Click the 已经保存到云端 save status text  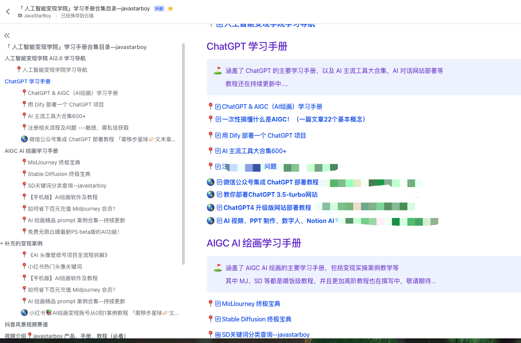pyautogui.click(x=77, y=16)
